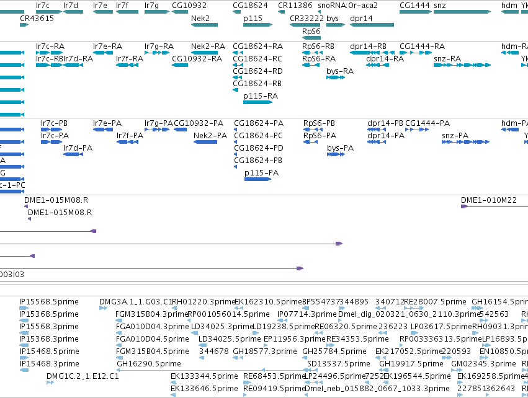Click the hdm gene label
The width and height of the screenshot is (528, 398).
509,6
